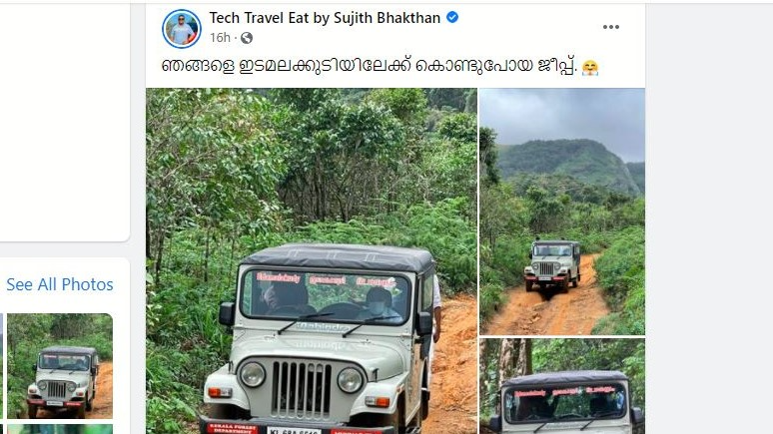This screenshot has width=773, height=434.
Task: Open the large jeep photo in the forest
Action: click(311, 261)
